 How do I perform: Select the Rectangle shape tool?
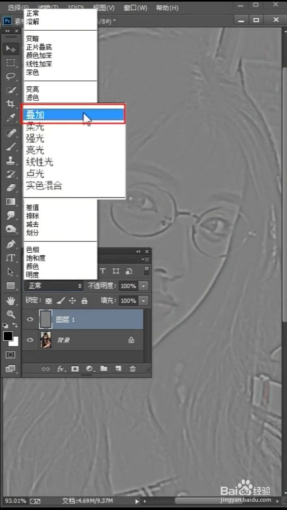click(11, 286)
